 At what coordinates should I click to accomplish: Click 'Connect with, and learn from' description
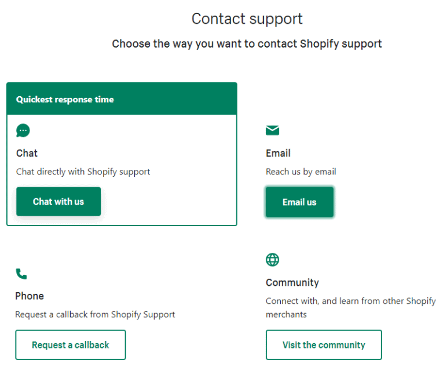coord(350,301)
